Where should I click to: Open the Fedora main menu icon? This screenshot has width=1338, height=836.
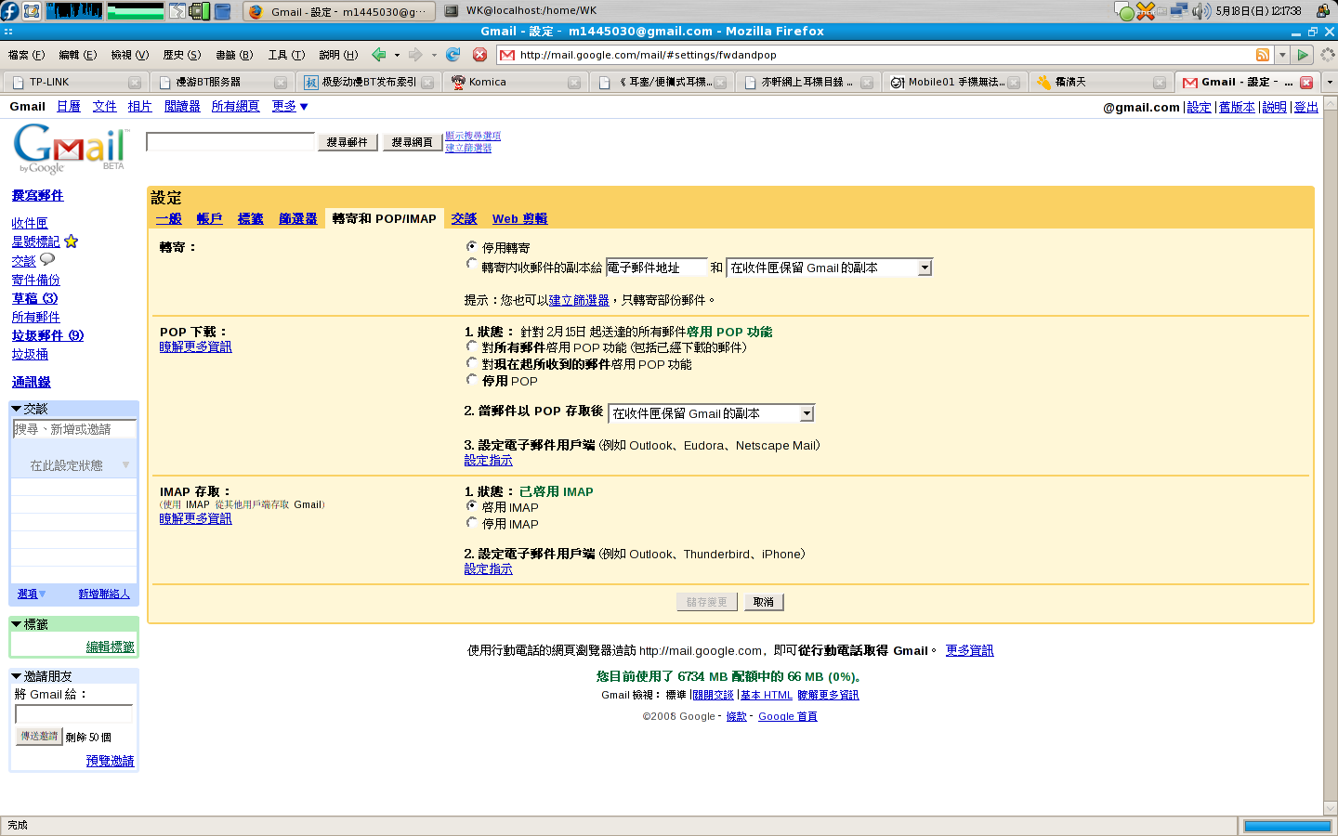(x=10, y=11)
